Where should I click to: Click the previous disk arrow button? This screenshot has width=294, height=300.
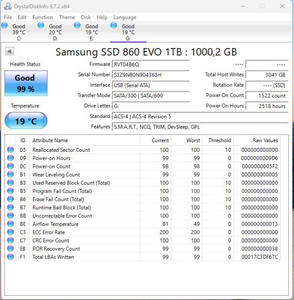pyautogui.click(x=10, y=52)
